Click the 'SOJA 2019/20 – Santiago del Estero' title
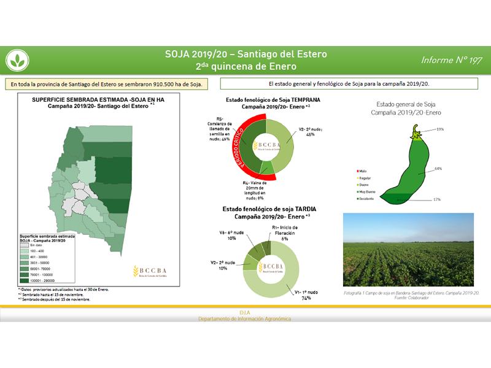 pos(246,54)
